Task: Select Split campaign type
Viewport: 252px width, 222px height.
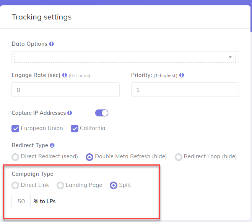Action: point(114,185)
